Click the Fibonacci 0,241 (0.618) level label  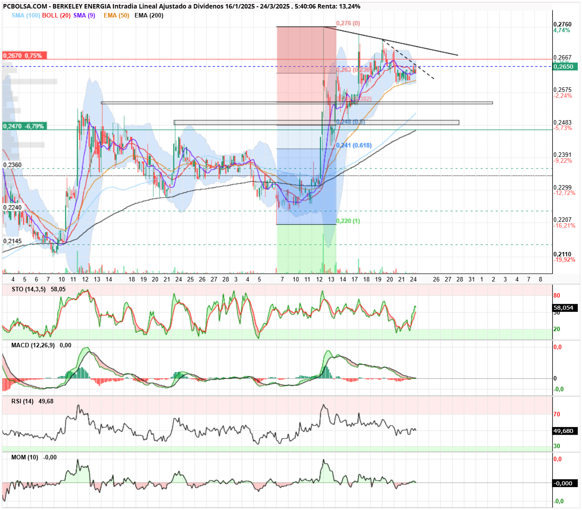pyautogui.click(x=354, y=145)
